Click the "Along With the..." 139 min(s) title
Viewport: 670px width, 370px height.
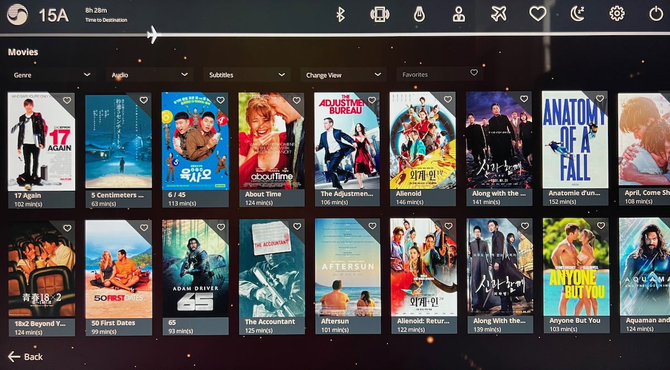pyautogui.click(x=500, y=321)
